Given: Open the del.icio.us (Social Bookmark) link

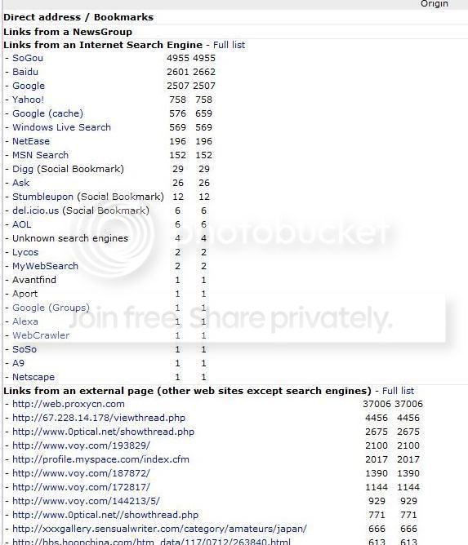Looking at the screenshot, I should click(81, 210).
